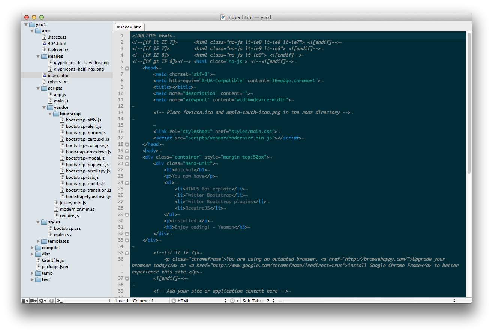
Task: Toggle code folding arrow on line 6
Action: (127, 68)
